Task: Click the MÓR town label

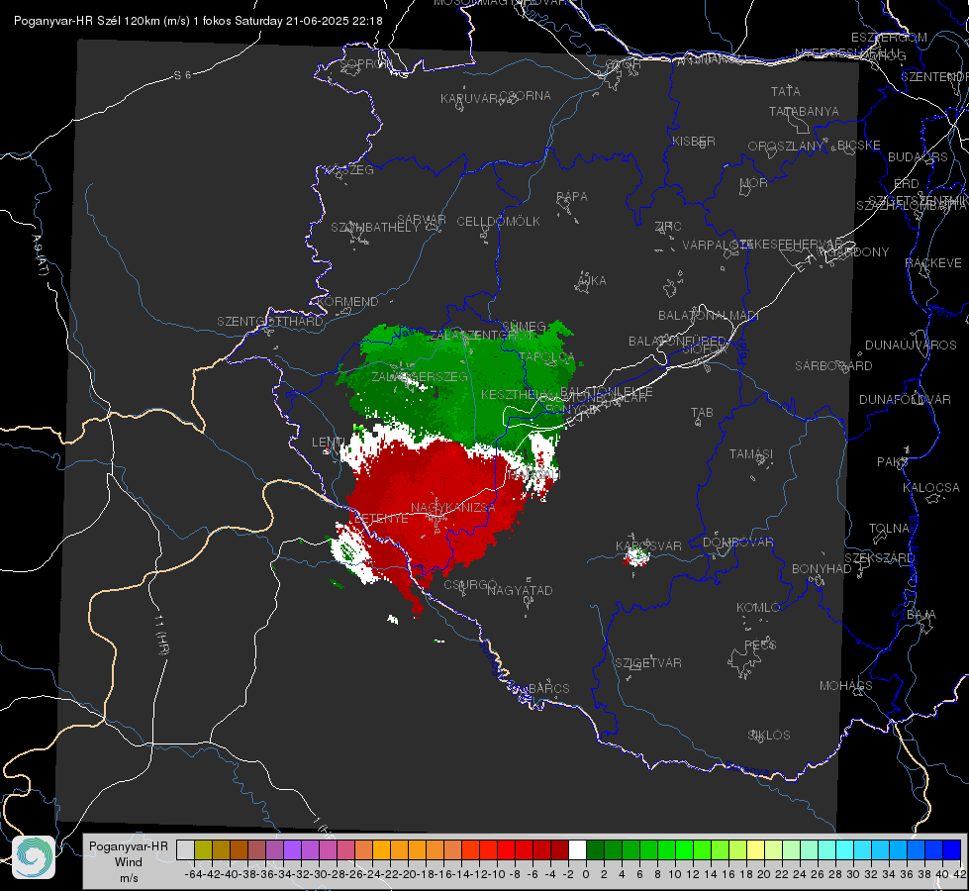Action: [753, 182]
